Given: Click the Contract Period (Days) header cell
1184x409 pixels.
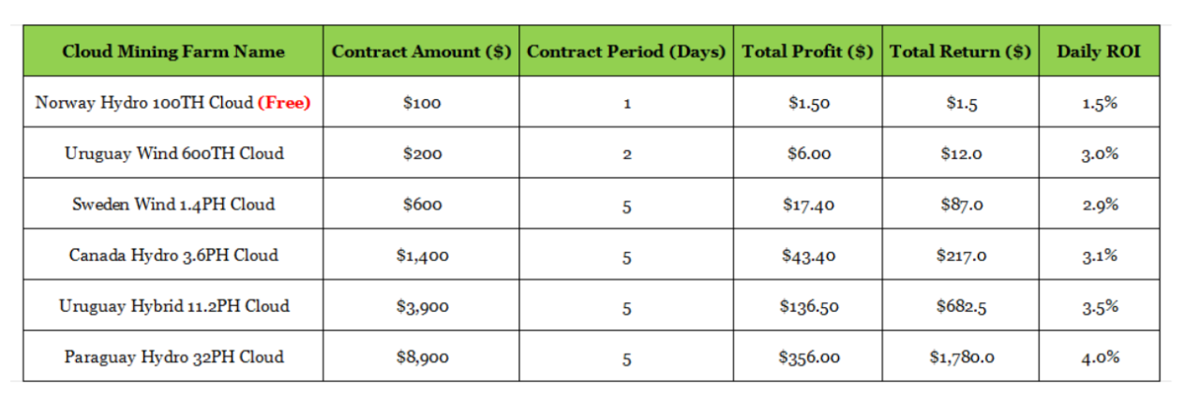Looking at the screenshot, I should tap(626, 51).
